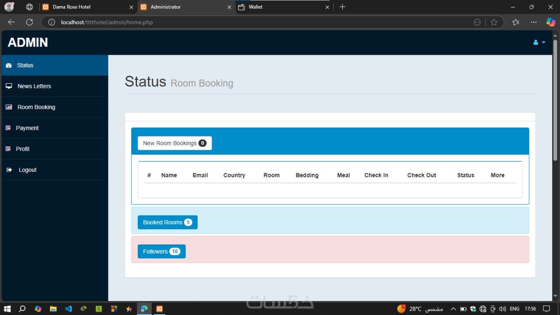This screenshot has width=560, height=315.
Task: Open News Letters from the sidebar
Action: point(55,86)
